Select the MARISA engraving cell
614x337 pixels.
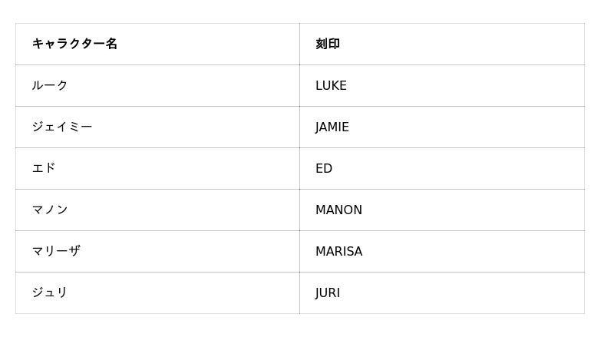(338, 252)
